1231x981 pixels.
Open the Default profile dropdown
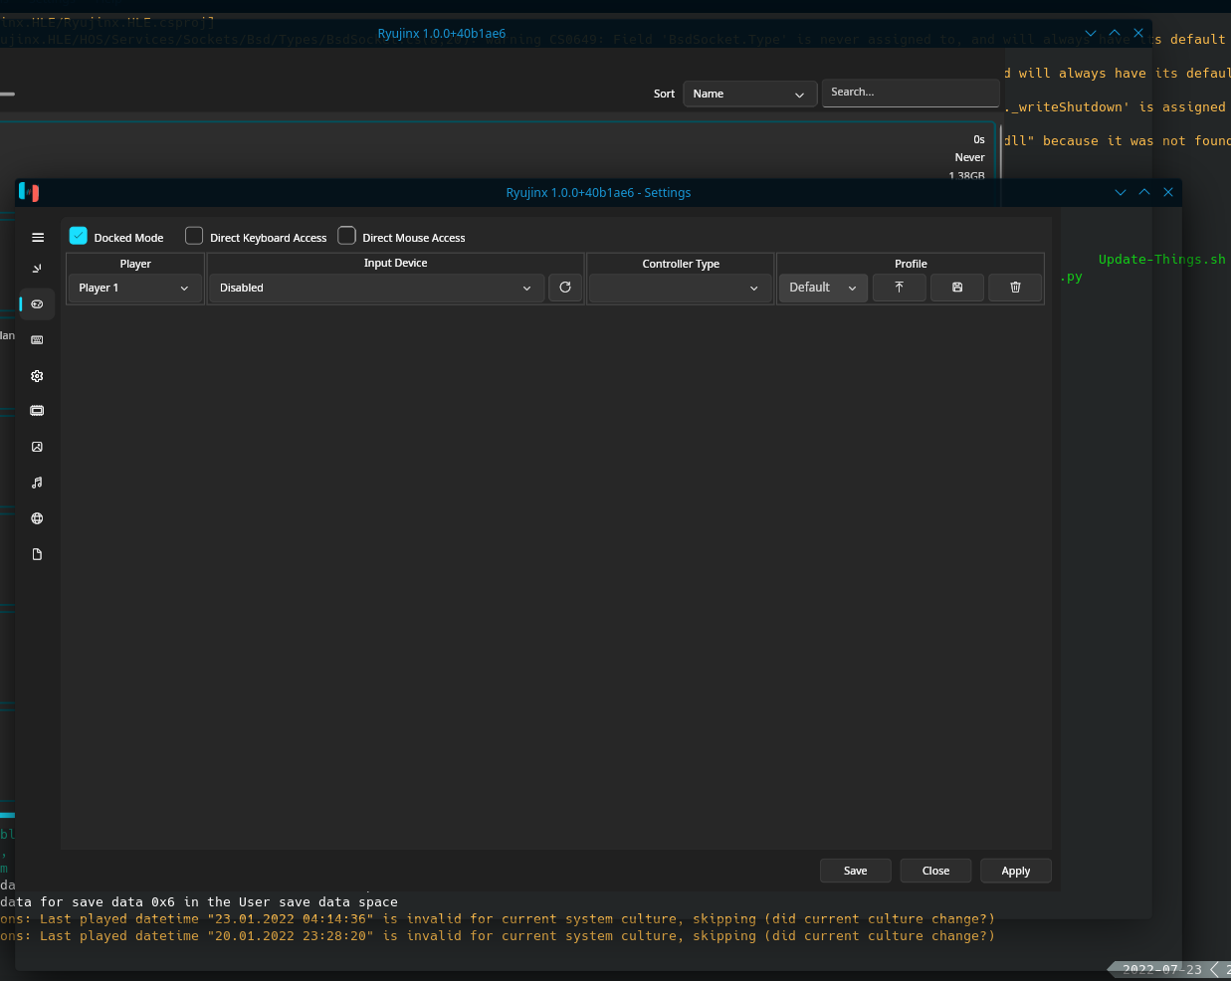823,287
